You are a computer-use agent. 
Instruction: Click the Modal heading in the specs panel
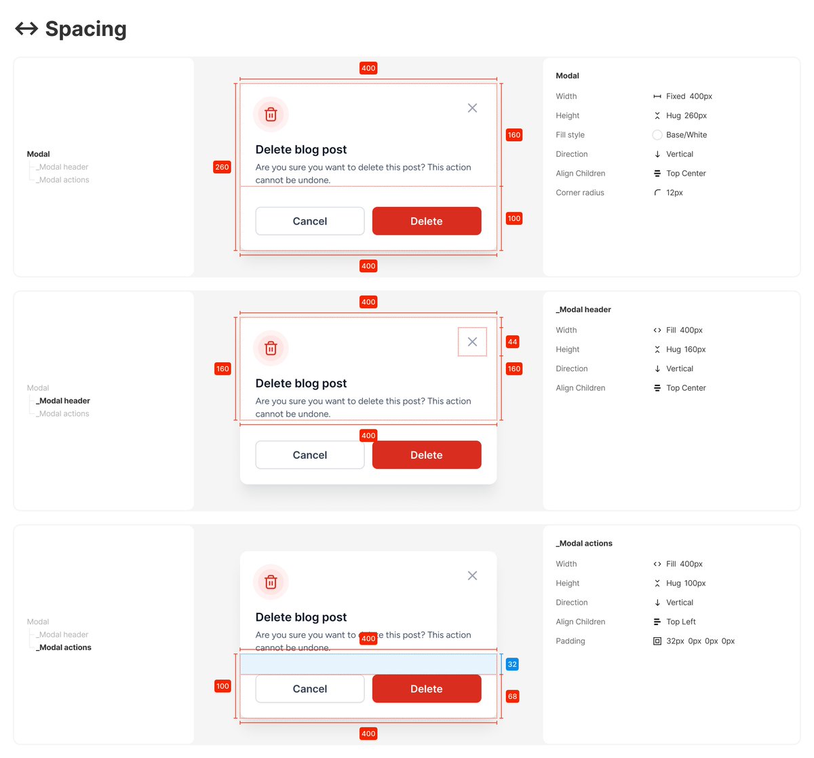click(x=568, y=76)
